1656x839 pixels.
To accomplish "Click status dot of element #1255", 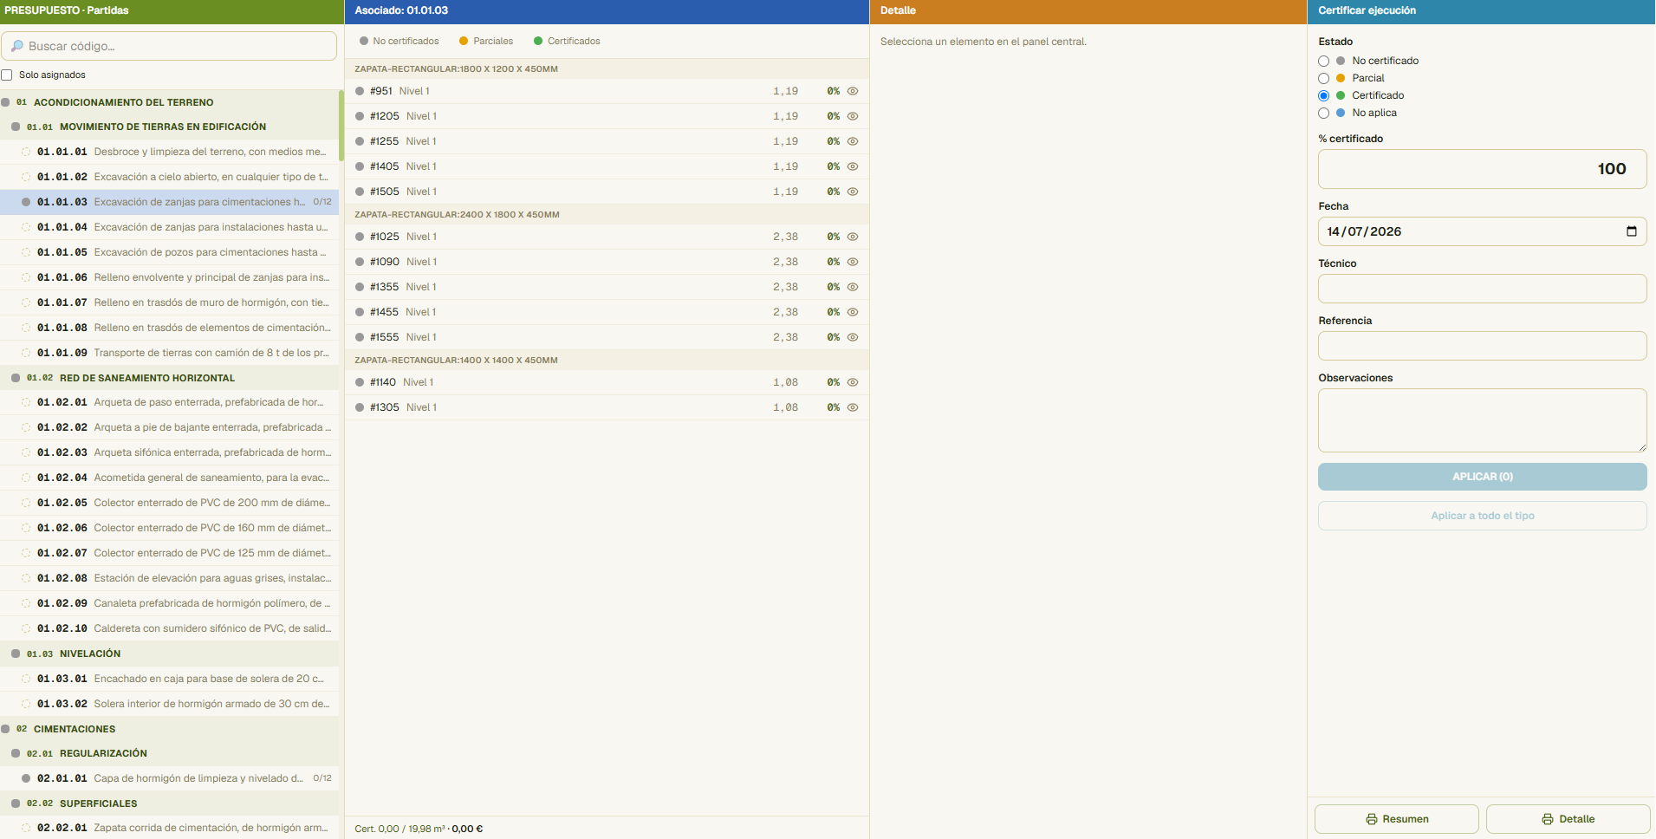I will (360, 141).
